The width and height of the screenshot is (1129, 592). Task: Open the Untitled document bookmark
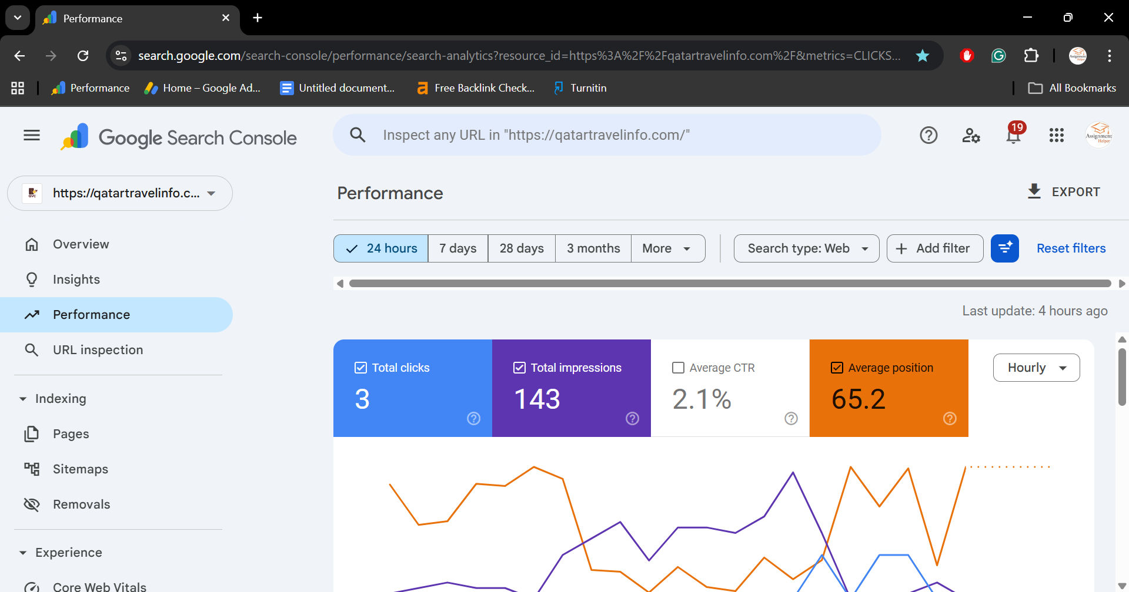[x=338, y=88]
